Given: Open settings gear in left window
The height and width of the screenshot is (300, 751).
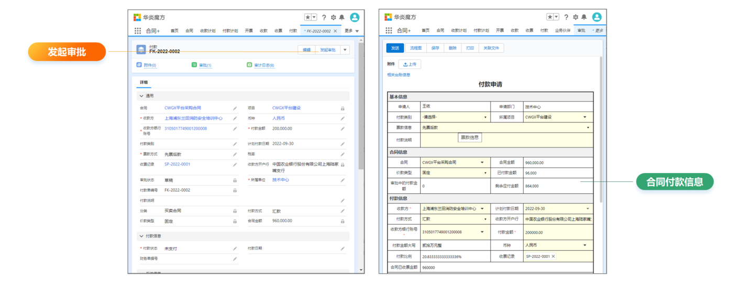Looking at the screenshot, I should (333, 17).
